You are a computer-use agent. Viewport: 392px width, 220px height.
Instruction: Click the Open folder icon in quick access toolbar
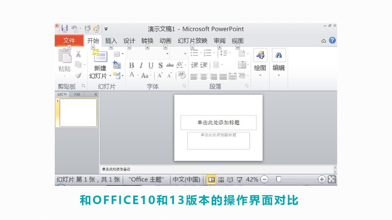point(96,29)
